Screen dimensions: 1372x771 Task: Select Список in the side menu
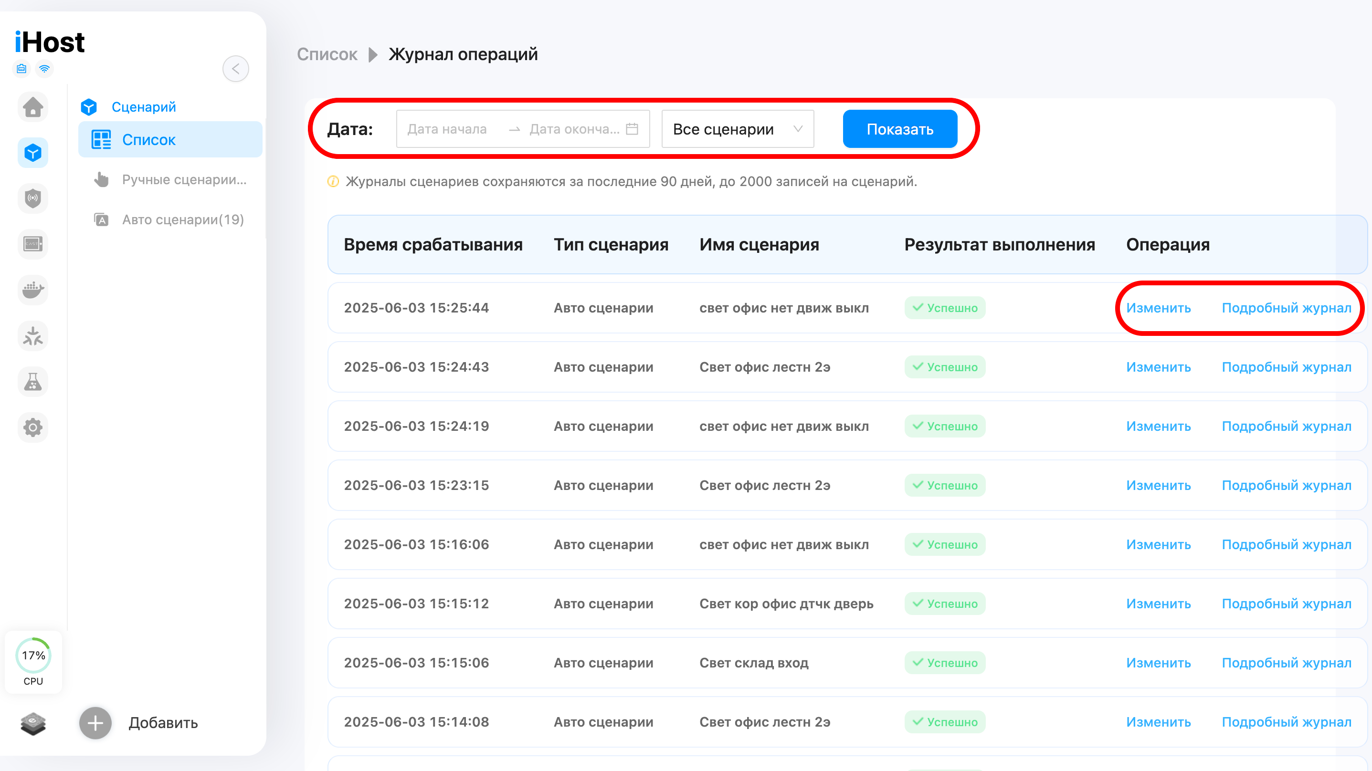tap(170, 139)
